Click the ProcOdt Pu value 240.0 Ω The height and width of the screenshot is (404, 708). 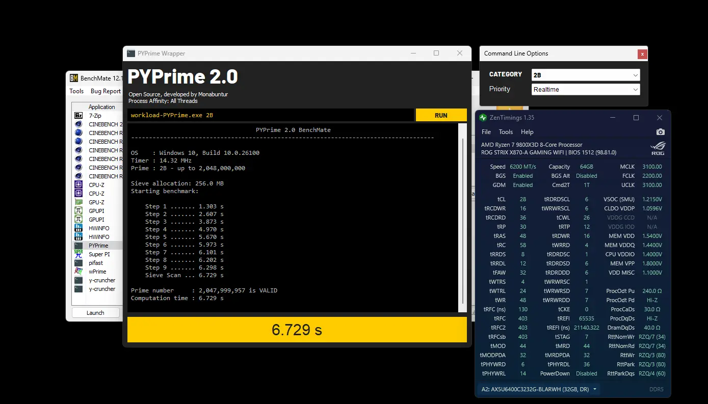click(x=652, y=291)
